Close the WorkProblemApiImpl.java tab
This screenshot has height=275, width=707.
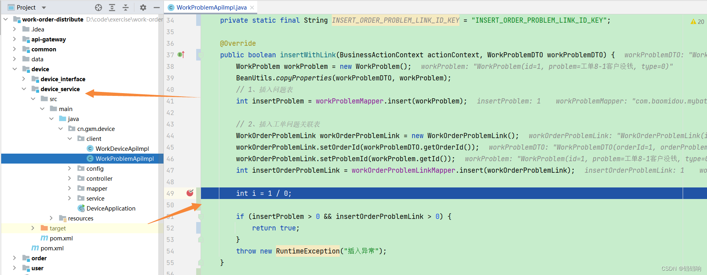tap(252, 8)
